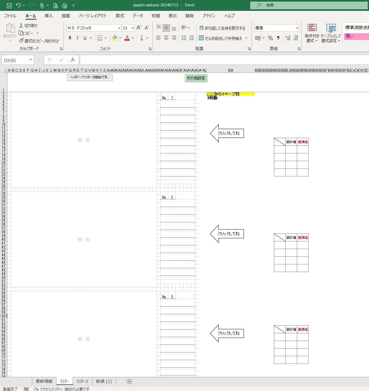Image resolution: width=369 pixels, height=391 pixels.
Task: Click the Save icon in title bar
Action: pyautogui.click(x=9, y=5)
